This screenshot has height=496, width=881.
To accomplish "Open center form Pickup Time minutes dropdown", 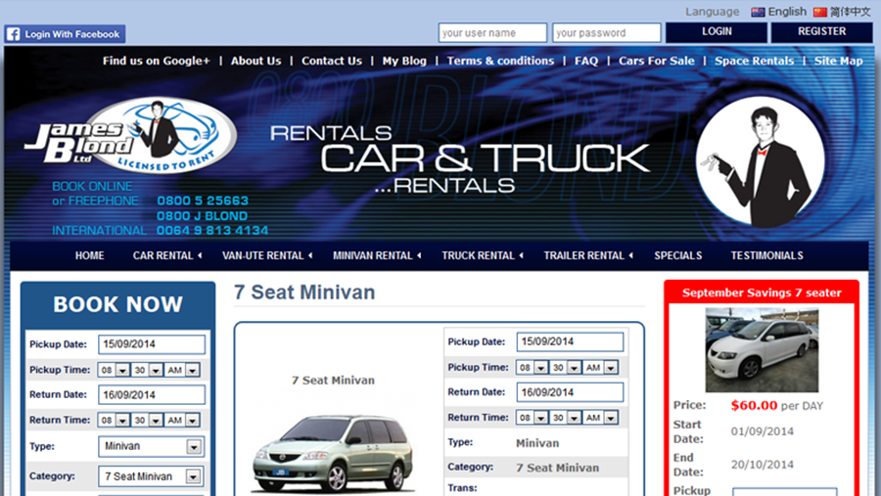I will tap(565, 368).
